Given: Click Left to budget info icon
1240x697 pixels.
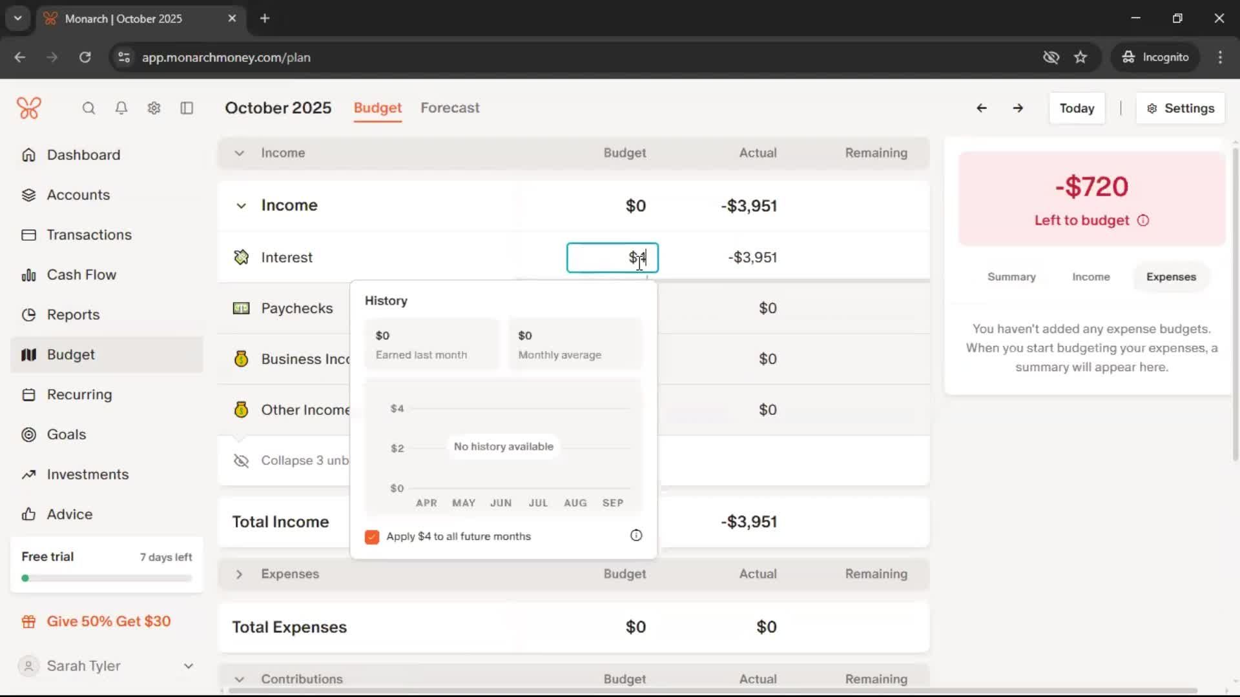Looking at the screenshot, I should [1143, 221].
